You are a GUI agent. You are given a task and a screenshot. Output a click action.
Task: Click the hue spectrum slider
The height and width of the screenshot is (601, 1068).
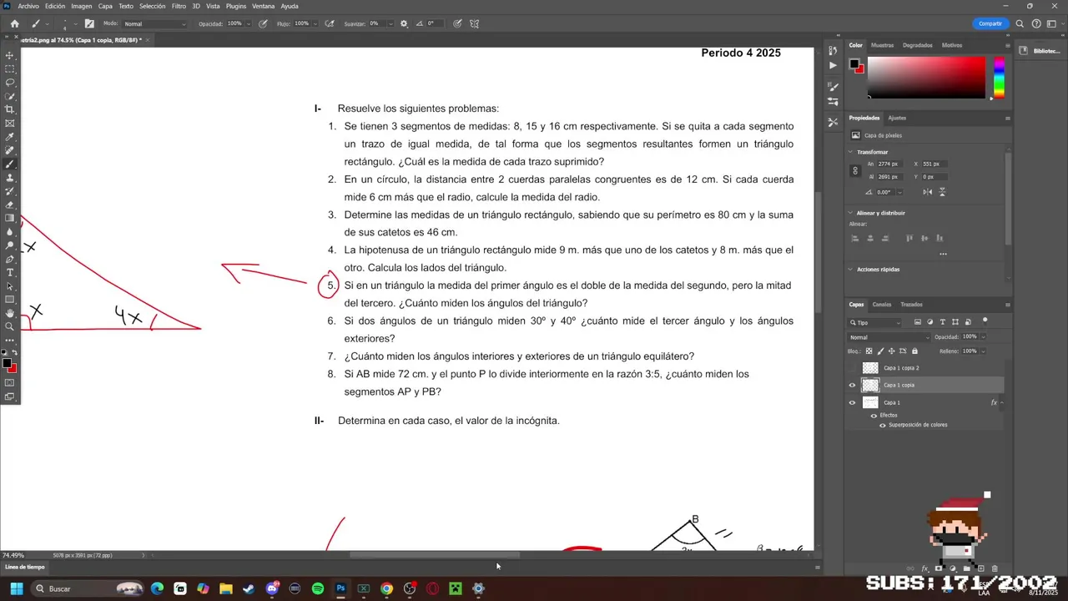pyautogui.click(x=999, y=78)
